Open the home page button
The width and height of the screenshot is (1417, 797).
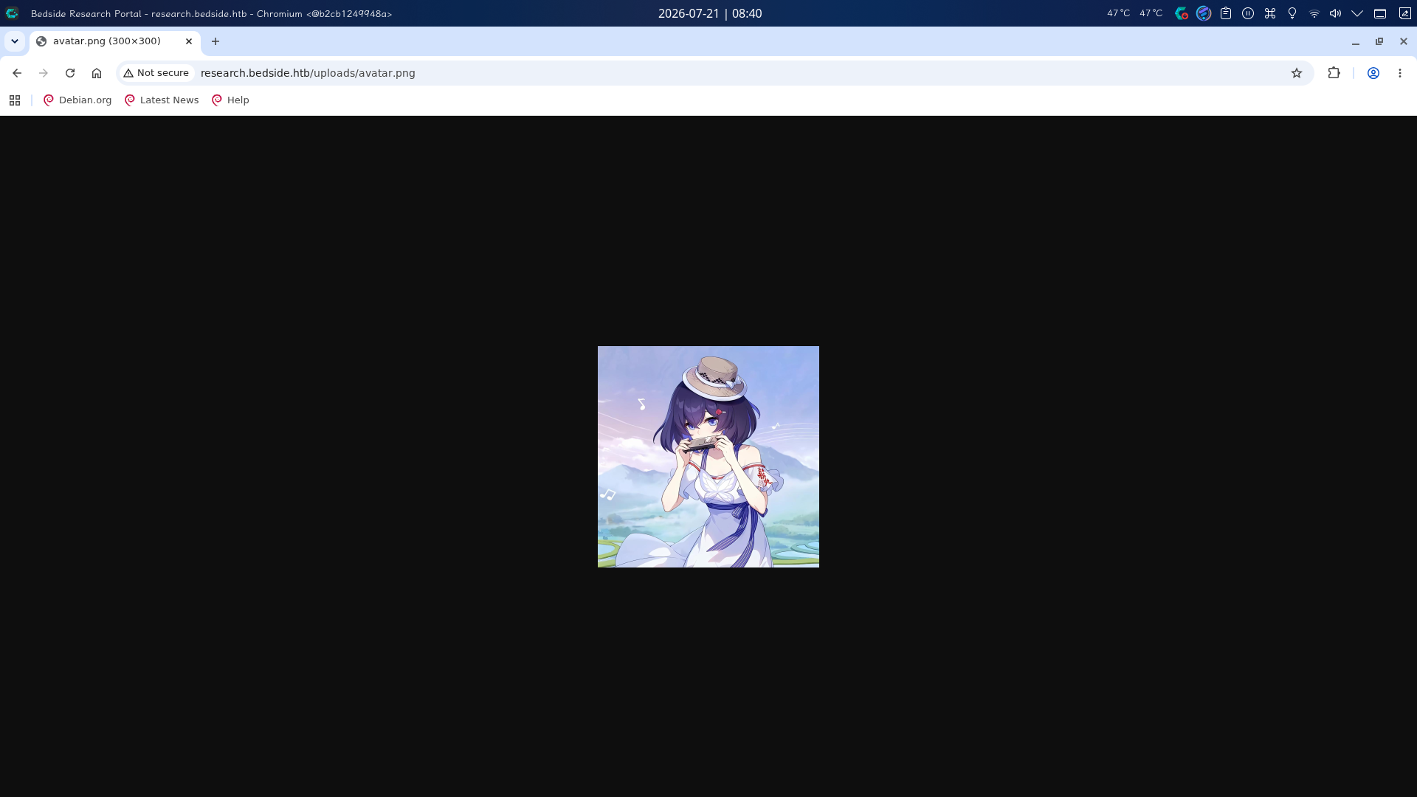[x=97, y=73]
